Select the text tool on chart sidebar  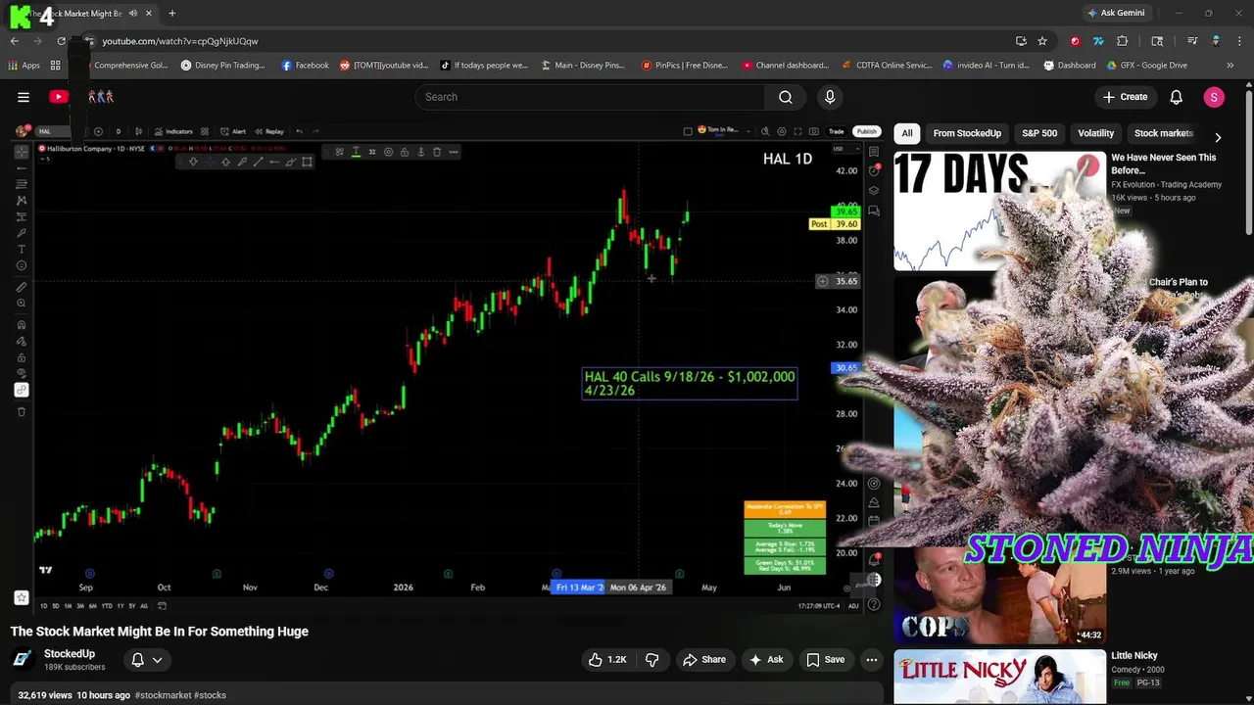tap(22, 249)
